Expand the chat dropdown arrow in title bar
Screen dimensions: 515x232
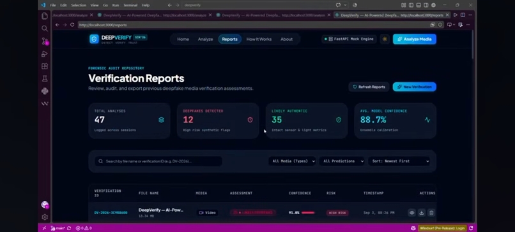click(x=345, y=5)
